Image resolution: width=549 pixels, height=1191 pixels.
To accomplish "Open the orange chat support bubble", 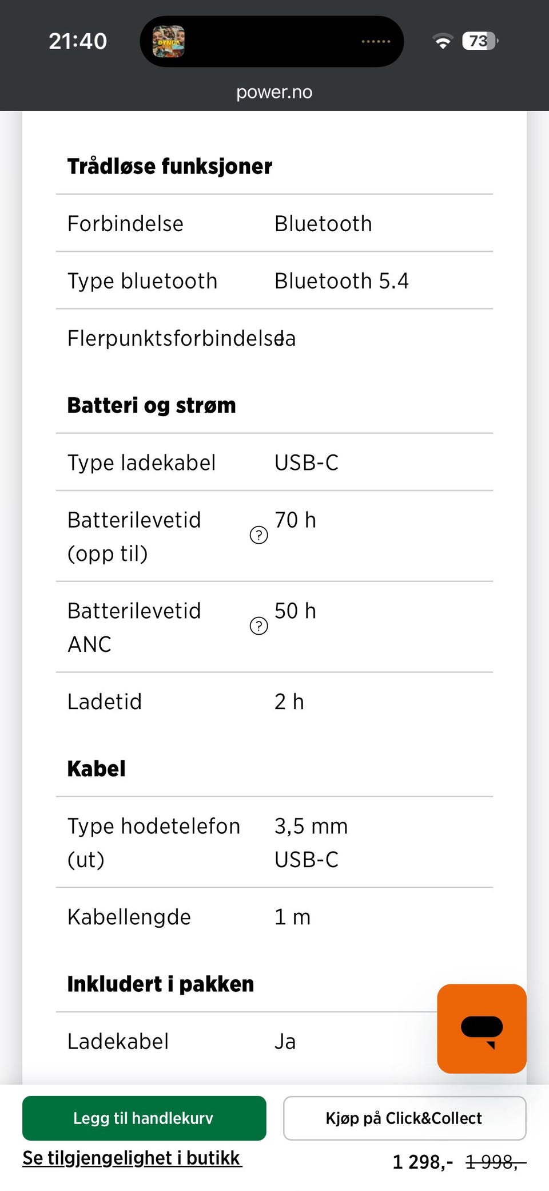I will (482, 1028).
